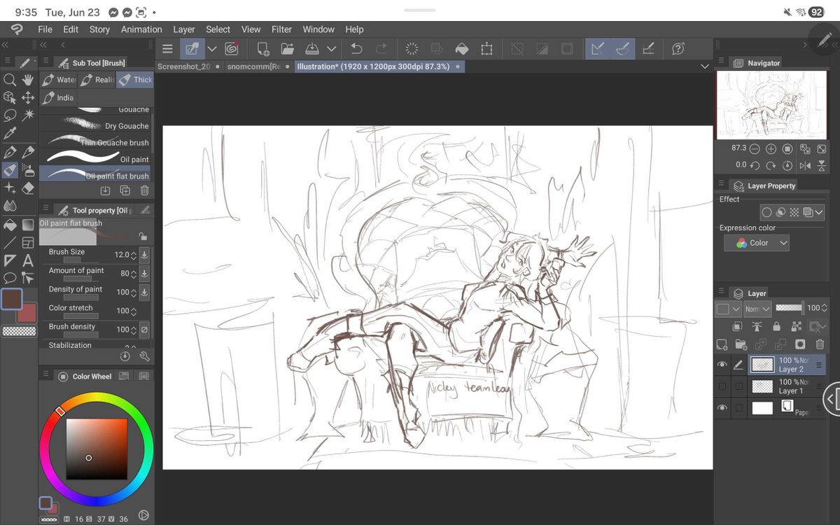Select the Frame border panel tool
The width and height of the screenshot is (840, 525).
(x=28, y=243)
